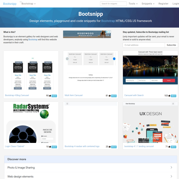
Task: Open the ad options menu icon
Action: (x=109, y=32)
